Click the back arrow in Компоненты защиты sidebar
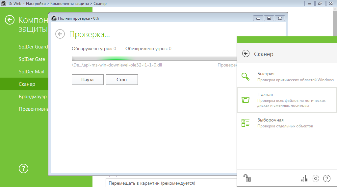This screenshot has width=337, height=187. (x=10, y=20)
